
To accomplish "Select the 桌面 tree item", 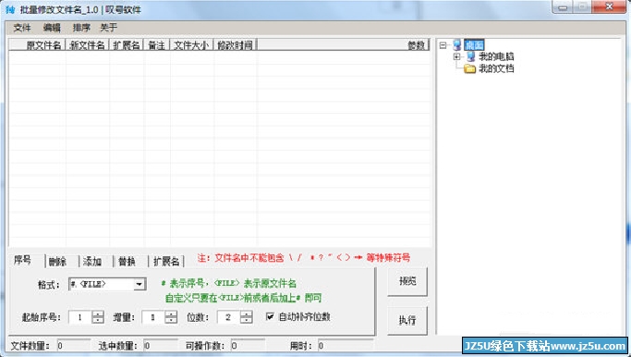I will pyautogui.click(x=474, y=45).
